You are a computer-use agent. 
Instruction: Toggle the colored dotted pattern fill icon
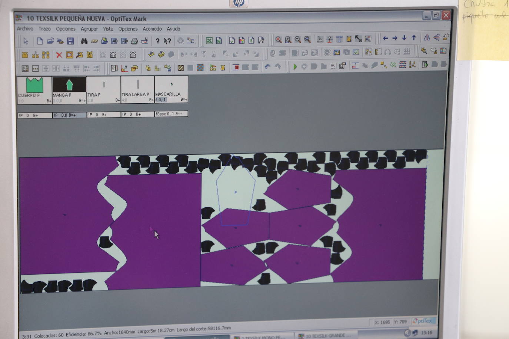(x=200, y=68)
